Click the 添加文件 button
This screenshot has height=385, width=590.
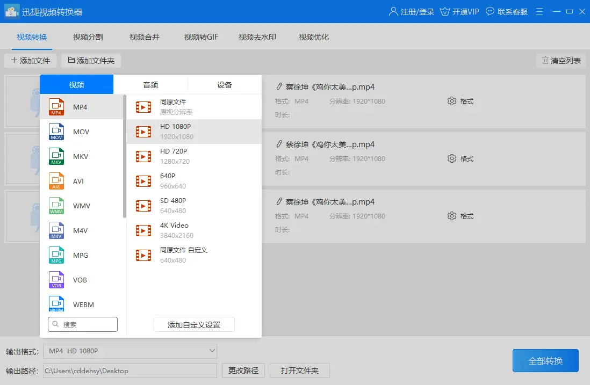31,61
